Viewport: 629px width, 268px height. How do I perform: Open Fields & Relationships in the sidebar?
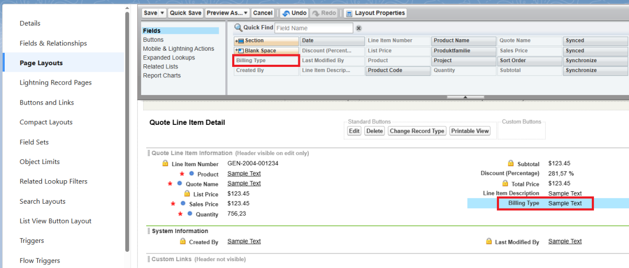[x=53, y=43]
